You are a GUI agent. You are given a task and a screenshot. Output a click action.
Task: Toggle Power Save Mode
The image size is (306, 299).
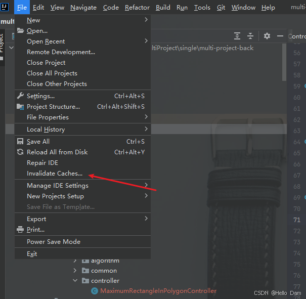pos(82,242)
